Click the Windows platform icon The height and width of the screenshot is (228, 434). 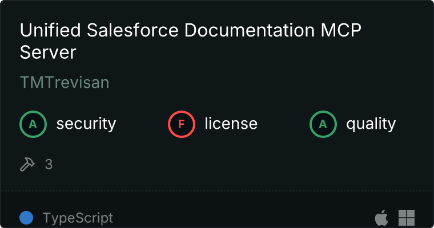tap(406, 218)
